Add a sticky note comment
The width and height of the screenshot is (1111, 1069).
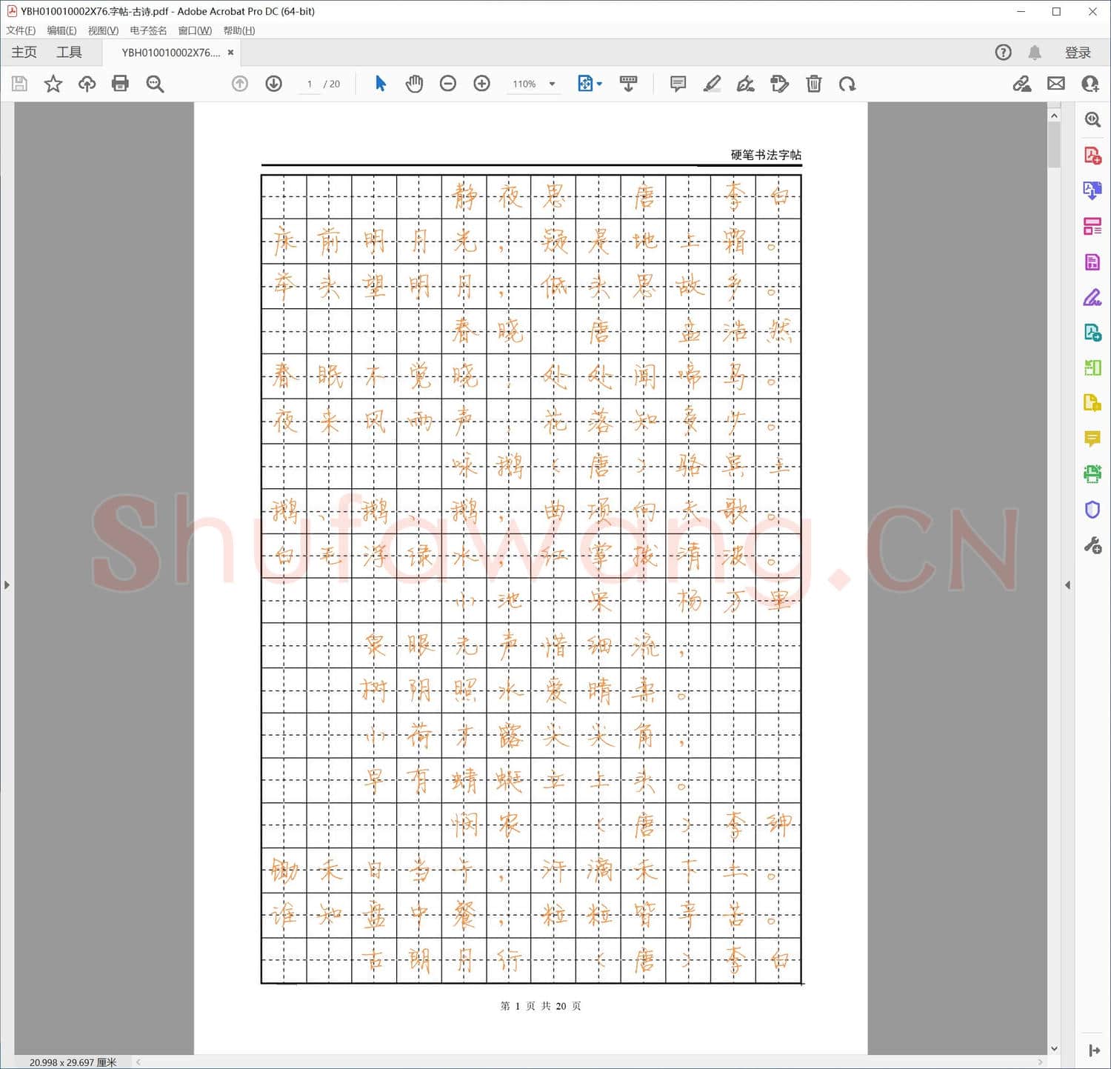[678, 84]
